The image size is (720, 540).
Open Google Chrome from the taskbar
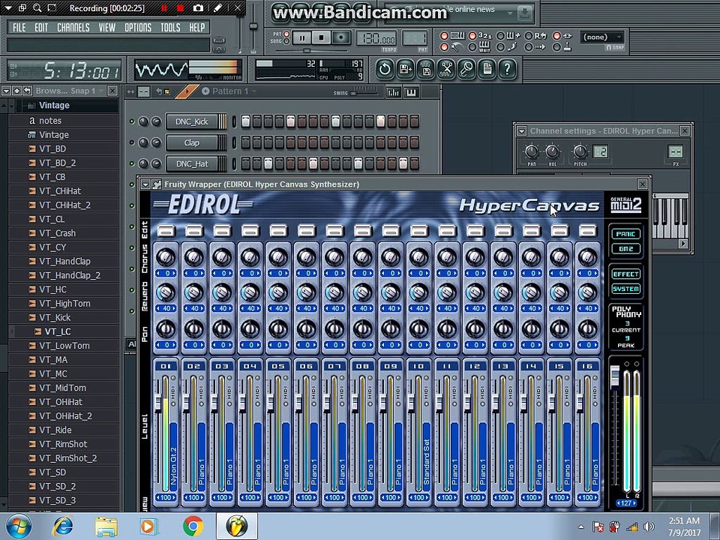pyautogui.click(x=193, y=526)
